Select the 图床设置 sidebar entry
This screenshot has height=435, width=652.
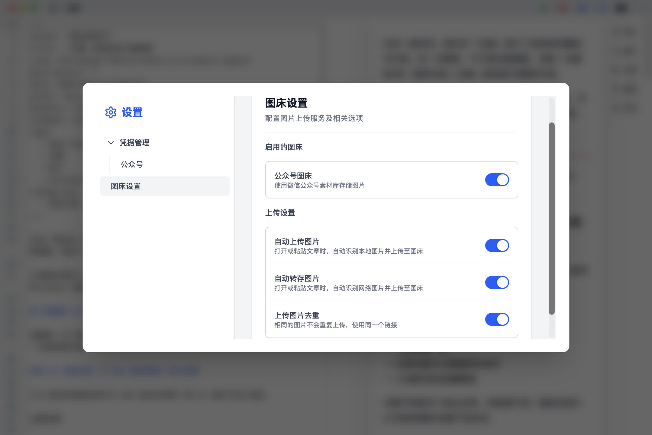point(126,186)
